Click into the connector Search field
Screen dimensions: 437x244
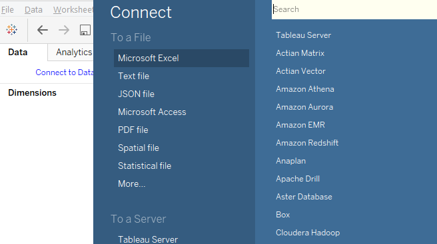(x=354, y=9)
